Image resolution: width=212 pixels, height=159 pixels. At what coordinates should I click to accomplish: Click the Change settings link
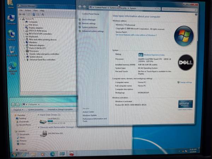point(185,82)
